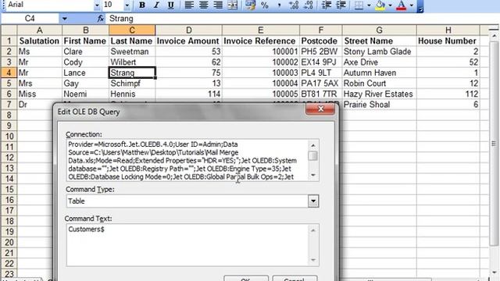The width and height of the screenshot is (500, 281).
Task: Toggle italic formatting
Action: 156,5
